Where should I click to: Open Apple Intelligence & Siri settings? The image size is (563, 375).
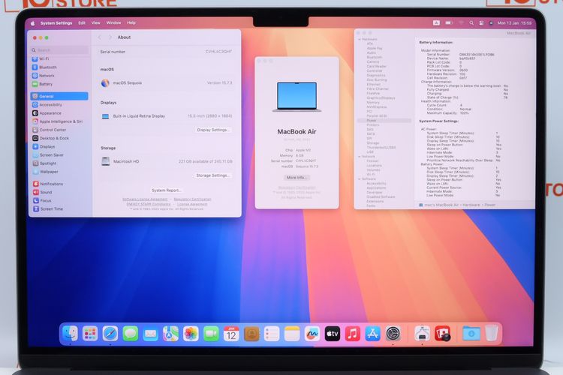(59, 121)
